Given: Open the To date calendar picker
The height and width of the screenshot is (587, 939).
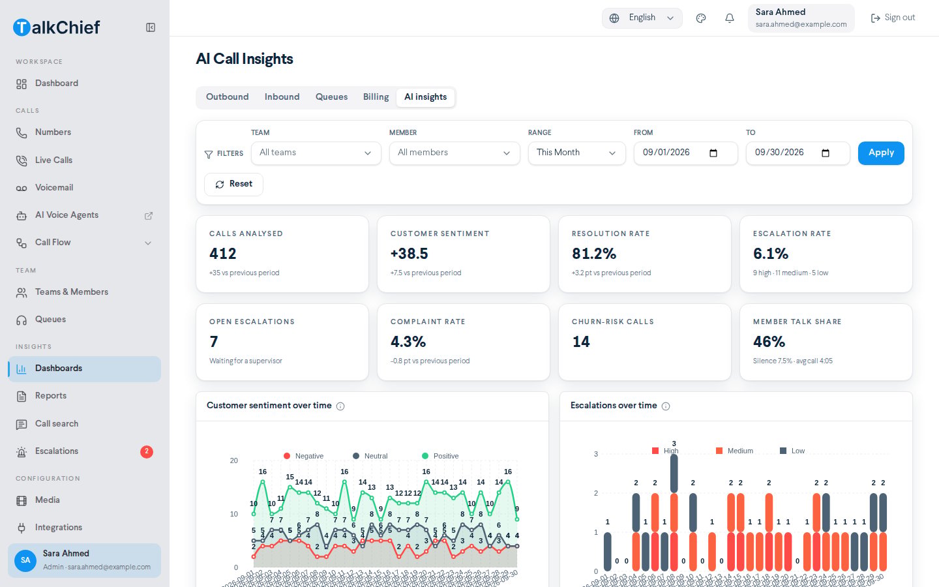Looking at the screenshot, I should (x=826, y=153).
